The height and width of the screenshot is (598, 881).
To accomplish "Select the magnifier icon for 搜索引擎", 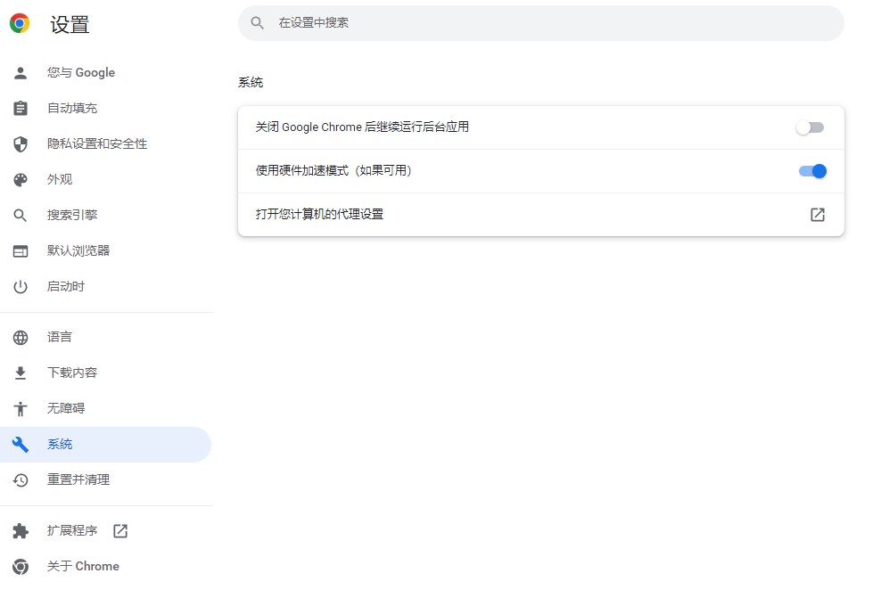I will pos(20,215).
